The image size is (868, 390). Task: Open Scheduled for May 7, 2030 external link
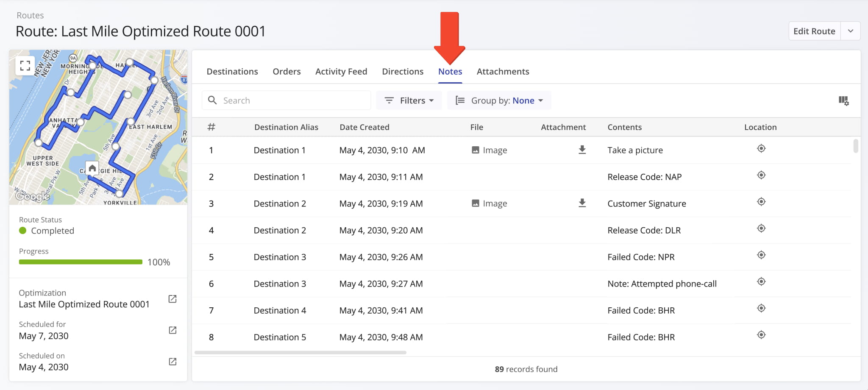[172, 330]
